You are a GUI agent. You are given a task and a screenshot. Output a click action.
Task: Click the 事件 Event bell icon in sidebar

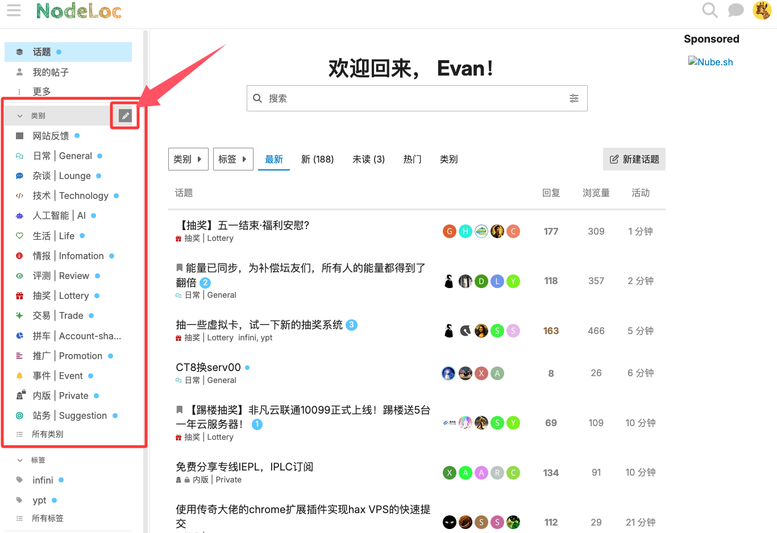pyautogui.click(x=19, y=376)
